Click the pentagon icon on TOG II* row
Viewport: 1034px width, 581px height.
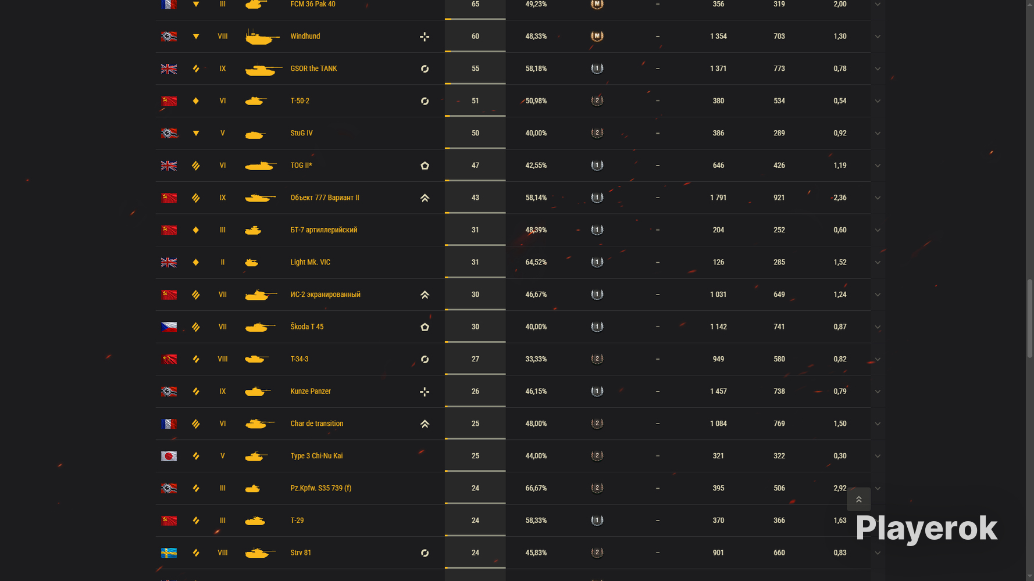(425, 166)
